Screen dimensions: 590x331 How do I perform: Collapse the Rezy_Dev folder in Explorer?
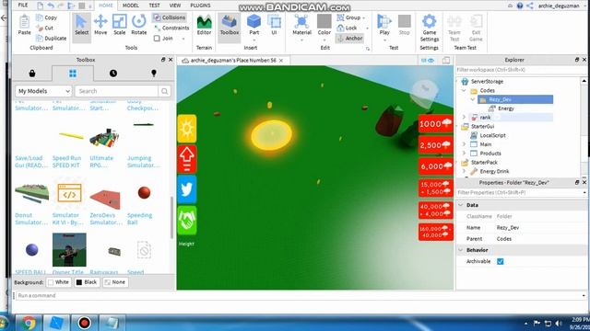(x=473, y=99)
